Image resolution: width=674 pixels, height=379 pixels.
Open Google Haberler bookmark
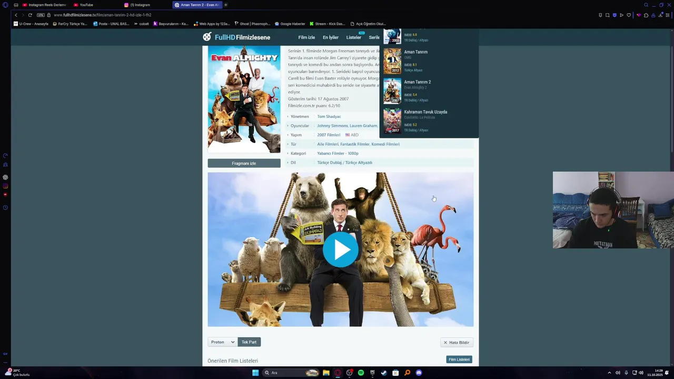click(x=290, y=24)
